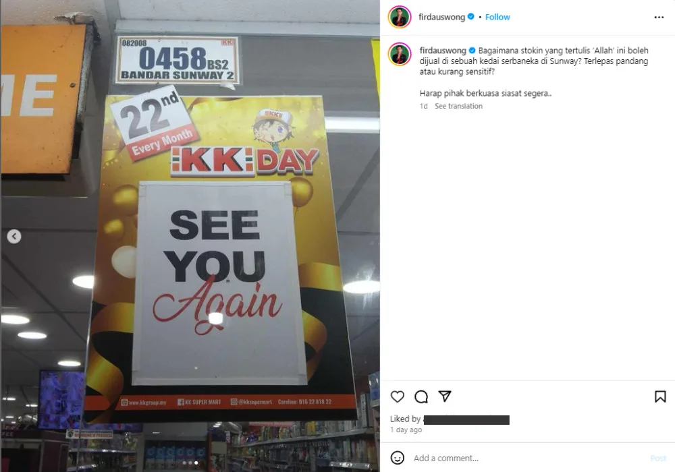Click the verified badge next to header username

[x=471, y=17]
